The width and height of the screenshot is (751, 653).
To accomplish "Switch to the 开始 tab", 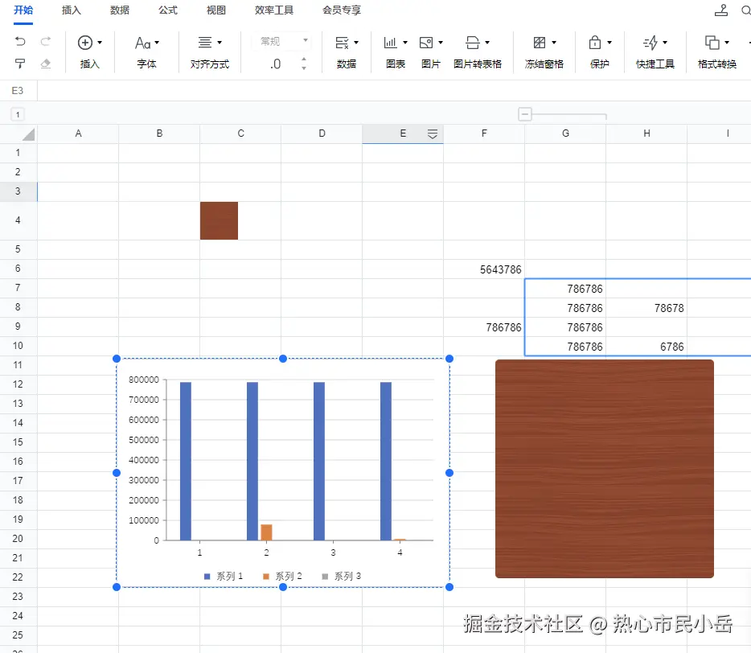I will click(x=23, y=10).
